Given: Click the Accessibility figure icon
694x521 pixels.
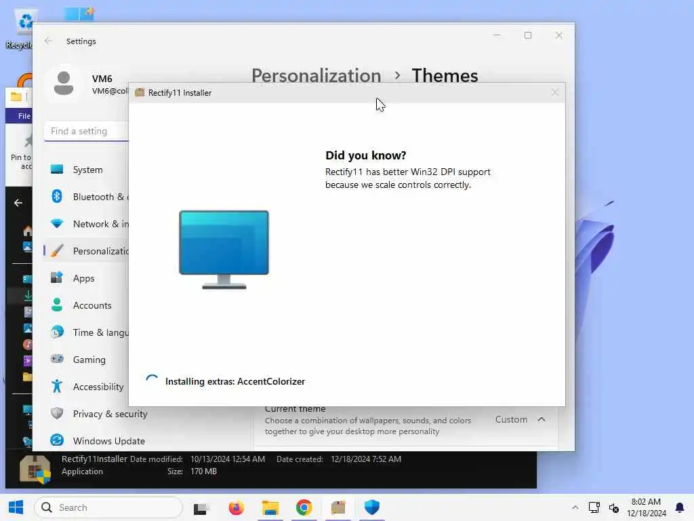Looking at the screenshot, I should (x=57, y=386).
